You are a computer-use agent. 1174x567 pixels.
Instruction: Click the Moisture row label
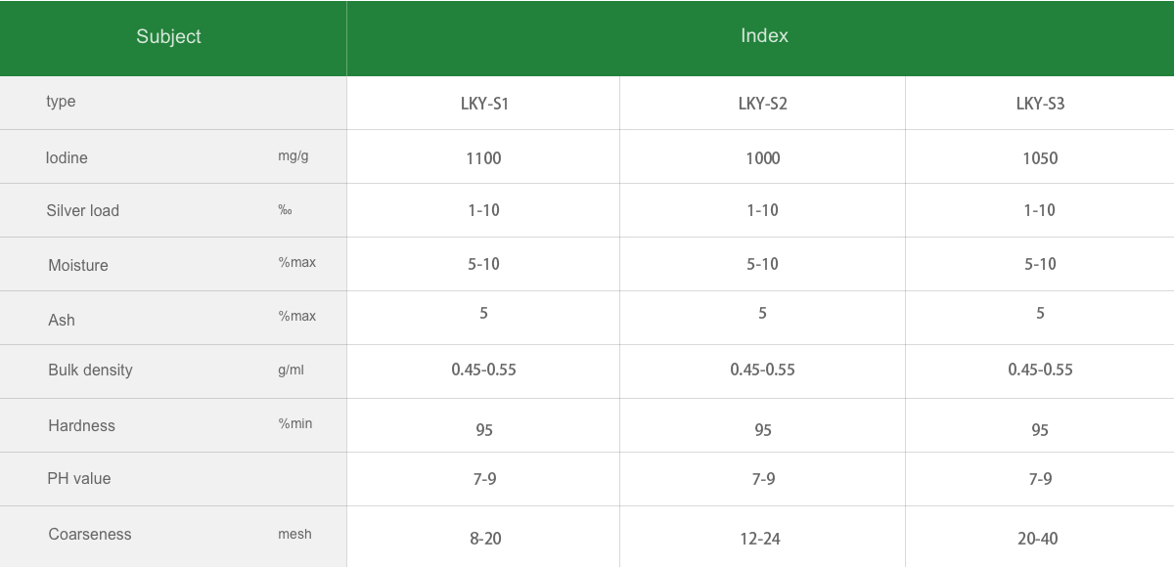(x=78, y=266)
